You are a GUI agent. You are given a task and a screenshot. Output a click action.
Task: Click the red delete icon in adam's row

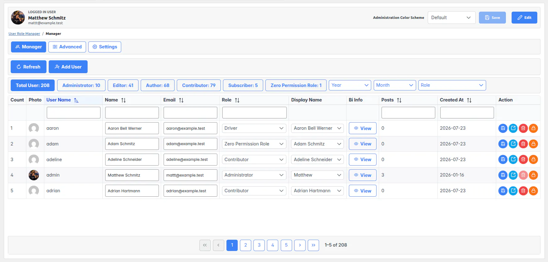pos(523,144)
